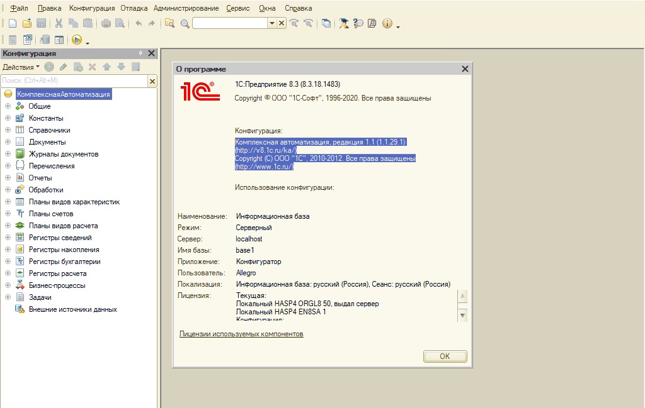Open the Администрирование menu
The height and width of the screenshot is (408, 645).
click(186, 8)
